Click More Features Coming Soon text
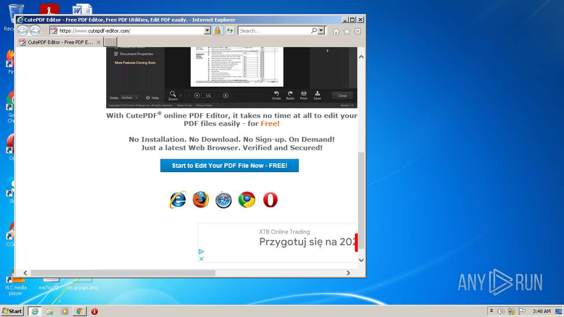 [x=135, y=63]
